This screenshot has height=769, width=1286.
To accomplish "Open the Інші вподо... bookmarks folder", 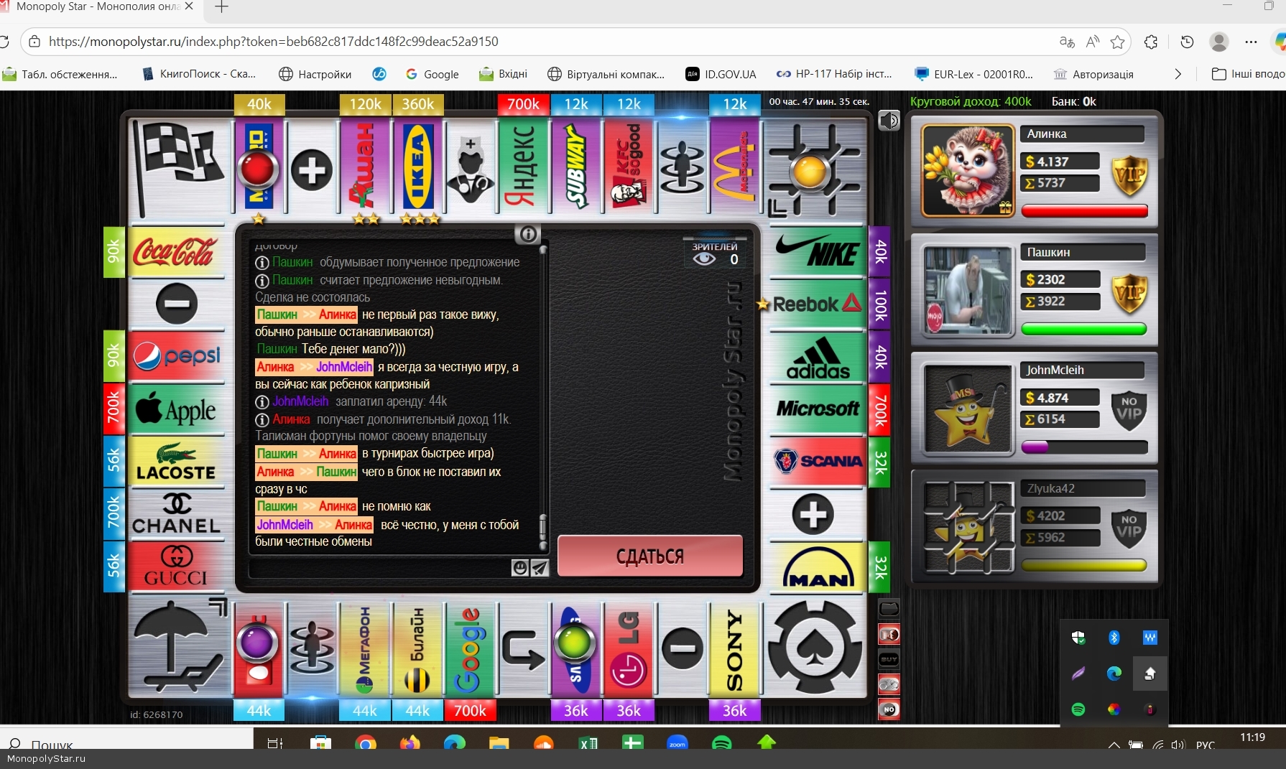I will pos(1248,74).
